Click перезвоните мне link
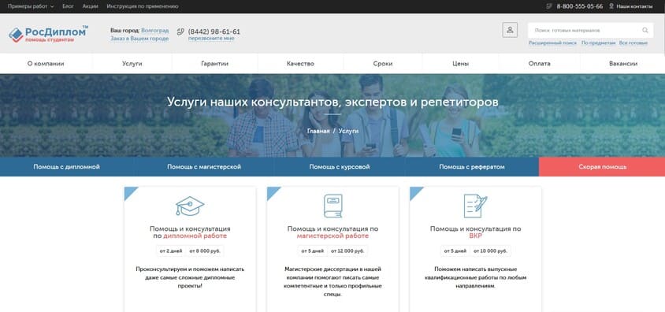The height and width of the screenshot is (312, 665). click(x=211, y=39)
